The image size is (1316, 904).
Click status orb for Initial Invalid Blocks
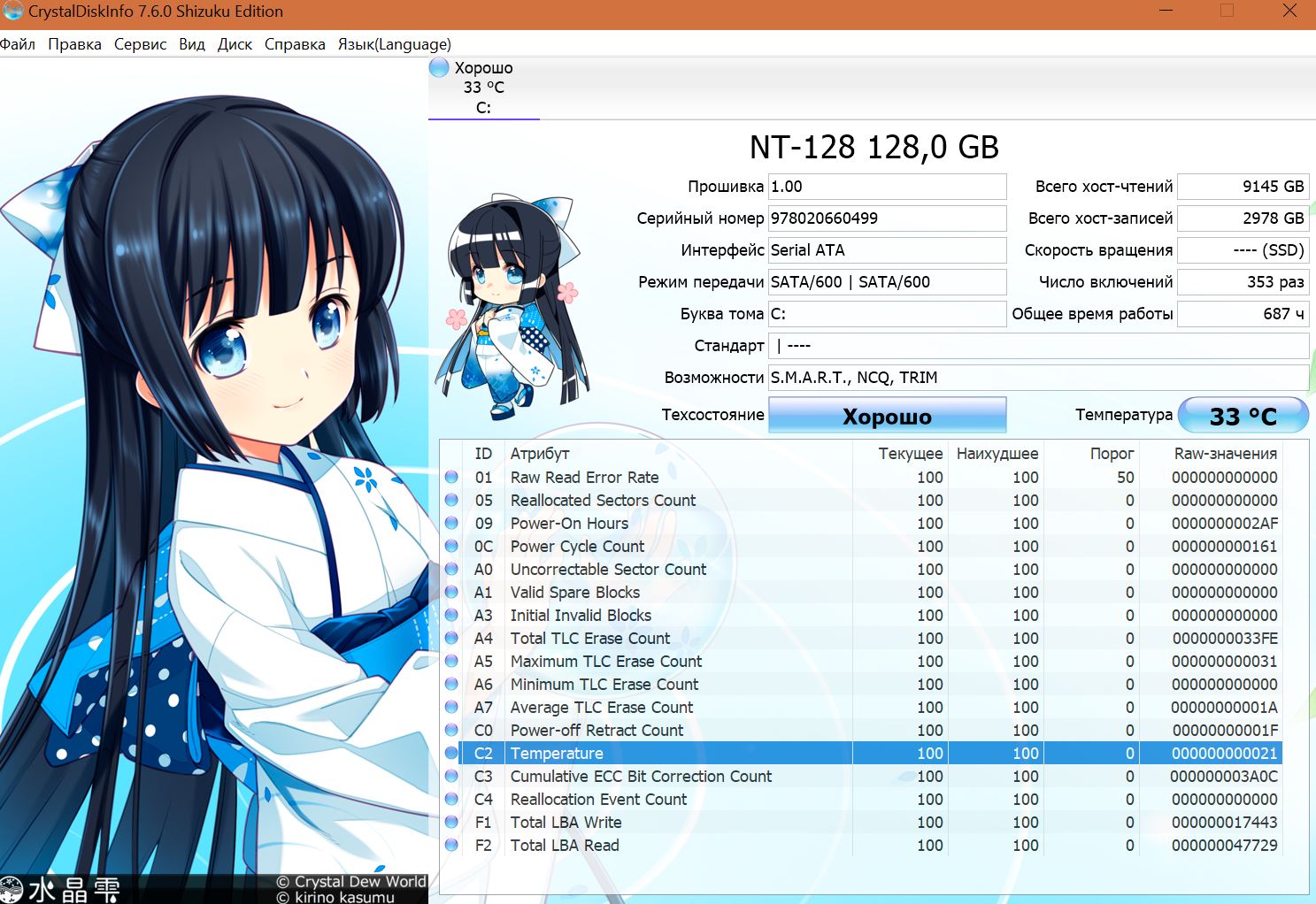click(451, 616)
